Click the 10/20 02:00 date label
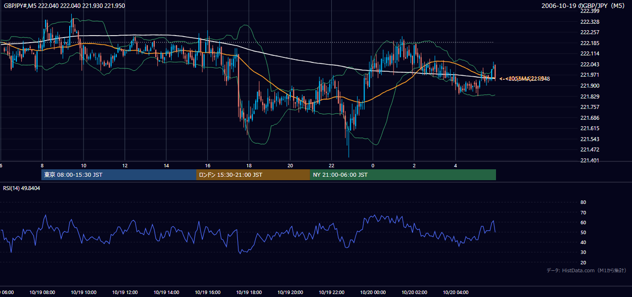This screenshot has width=632, height=297. [414, 293]
